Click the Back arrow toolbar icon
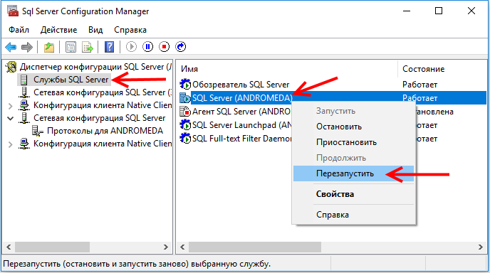This screenshot has height=273, width=490. click(x=11, y=47)
